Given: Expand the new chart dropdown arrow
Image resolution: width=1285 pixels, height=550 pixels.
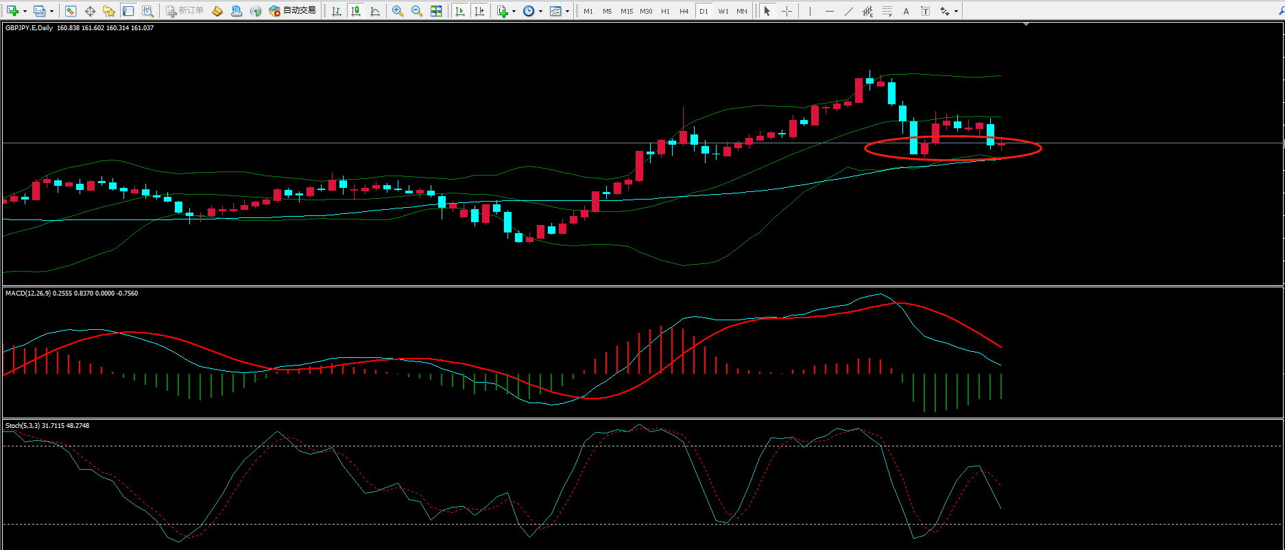Looking at the screenshot, I should (x=25, y=11).
